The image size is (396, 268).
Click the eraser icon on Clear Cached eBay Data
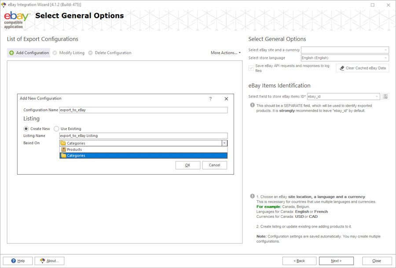[342, 68]
